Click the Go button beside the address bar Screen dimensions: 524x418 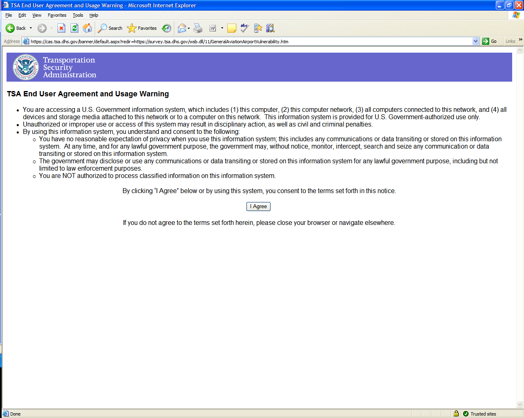[490, 41]
